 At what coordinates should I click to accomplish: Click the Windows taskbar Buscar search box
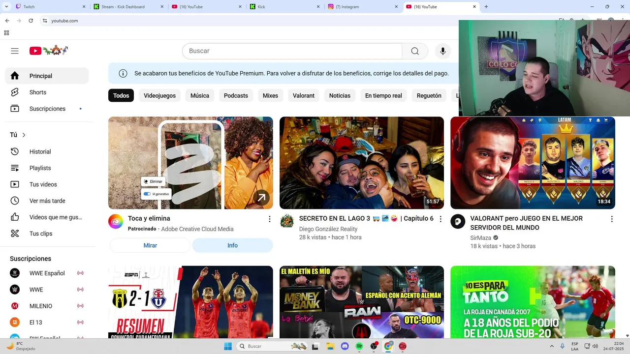[272, 346]
